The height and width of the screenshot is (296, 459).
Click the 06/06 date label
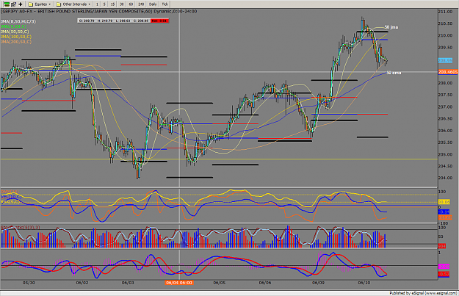(x=265, y=283)
